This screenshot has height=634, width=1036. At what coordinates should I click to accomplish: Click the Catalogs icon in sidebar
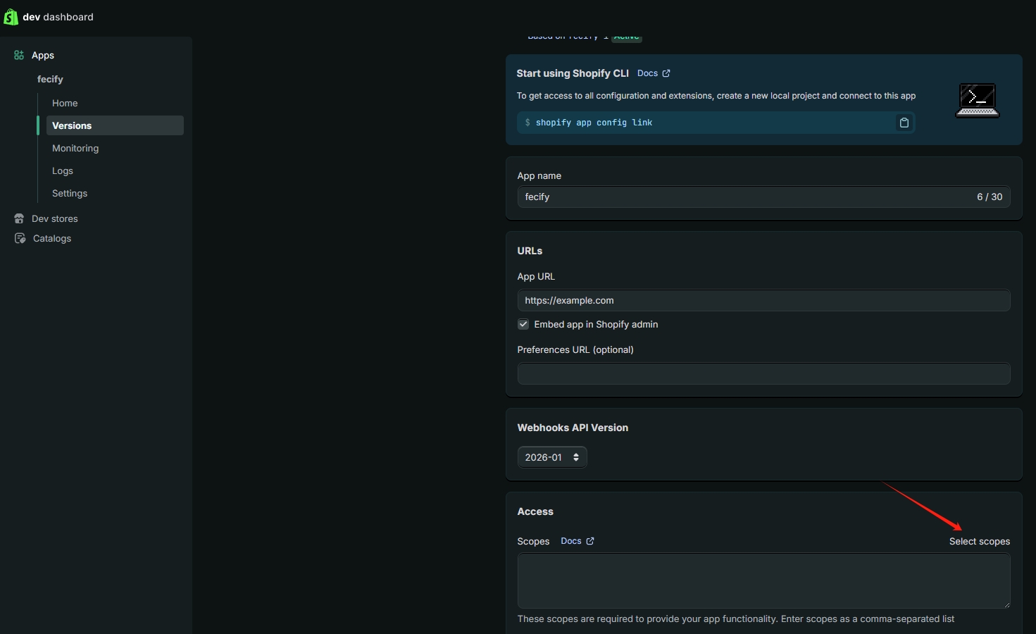pyautogui.click(x=20, y=238)
